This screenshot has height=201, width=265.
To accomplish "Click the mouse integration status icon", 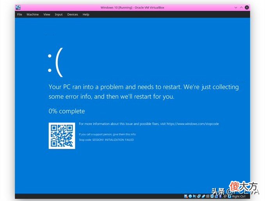I will coord(225,196).
